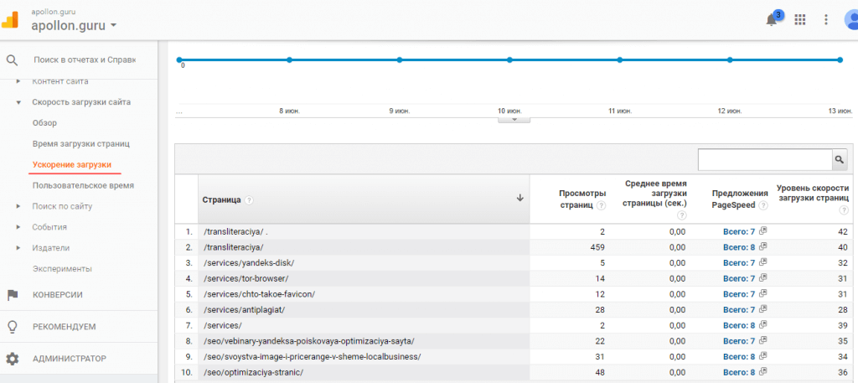Click the Администратор gear icon

tap(12, 359)
